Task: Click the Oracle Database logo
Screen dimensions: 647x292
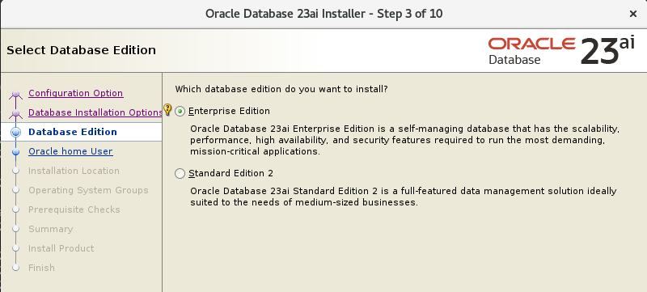Action: click(x=531, y=52)
